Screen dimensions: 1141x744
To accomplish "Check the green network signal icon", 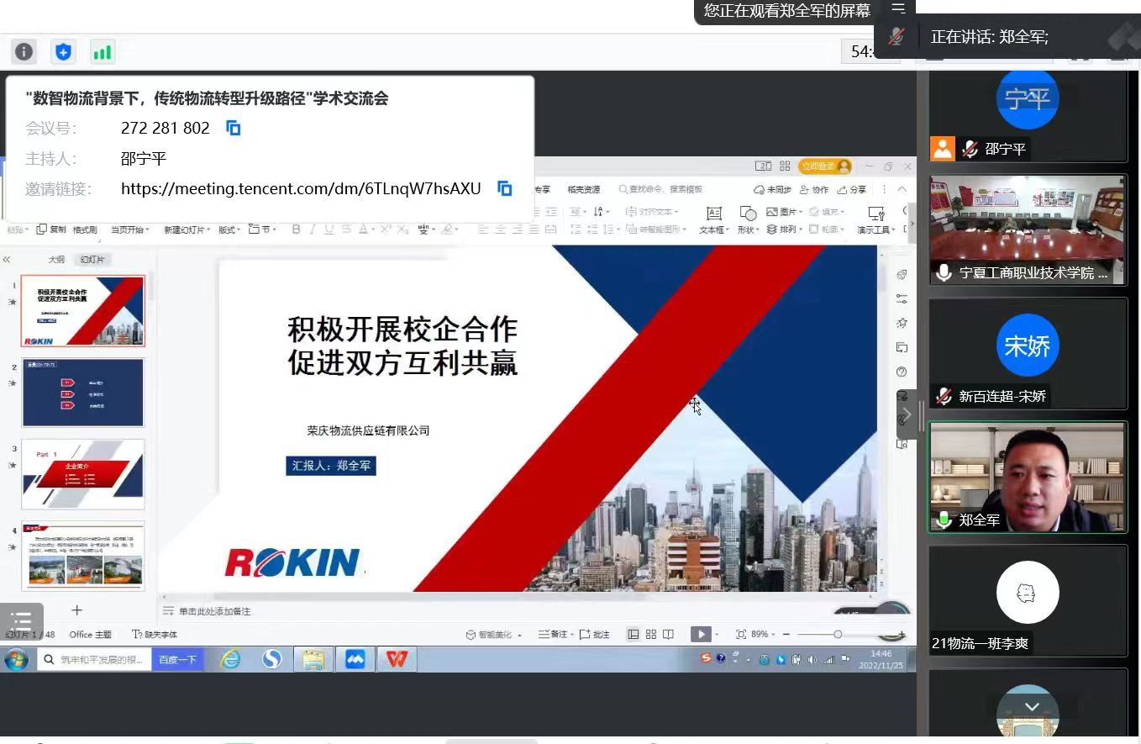I will pyautogui.click(x=102, y=52).
